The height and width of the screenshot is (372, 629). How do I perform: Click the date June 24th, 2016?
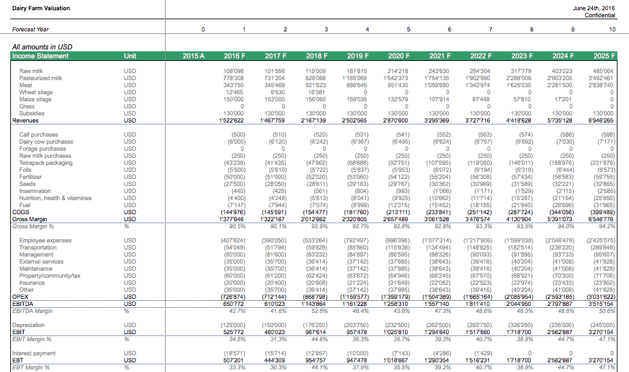(x=594, y=8)
